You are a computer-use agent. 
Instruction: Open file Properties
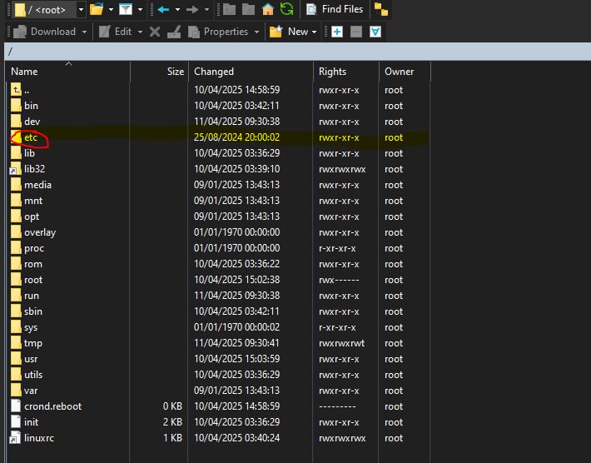pyautogui.click(x=218, y=32)
